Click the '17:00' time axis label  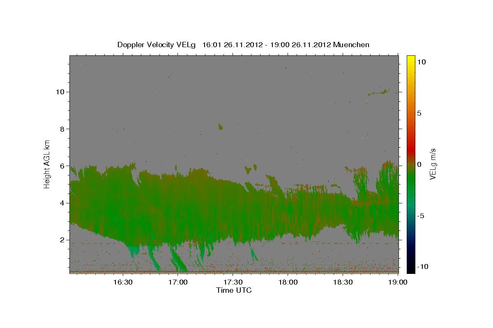[x=177, y=282]
